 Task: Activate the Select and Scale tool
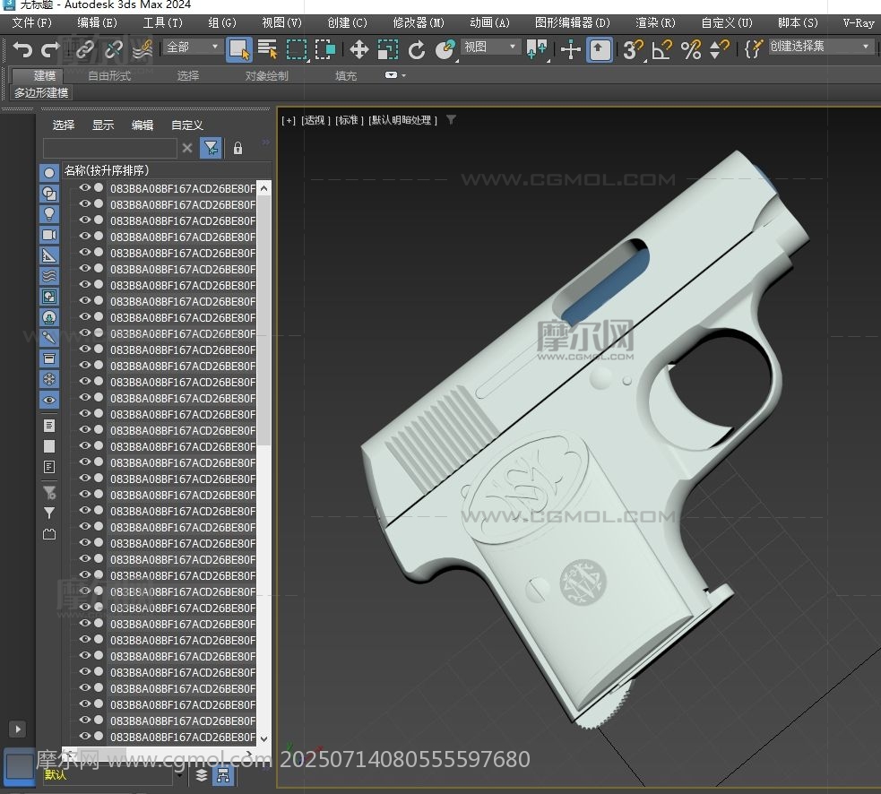(388, 49)
